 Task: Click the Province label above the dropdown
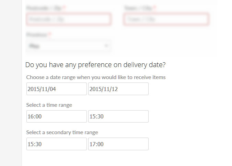point(37,35)
